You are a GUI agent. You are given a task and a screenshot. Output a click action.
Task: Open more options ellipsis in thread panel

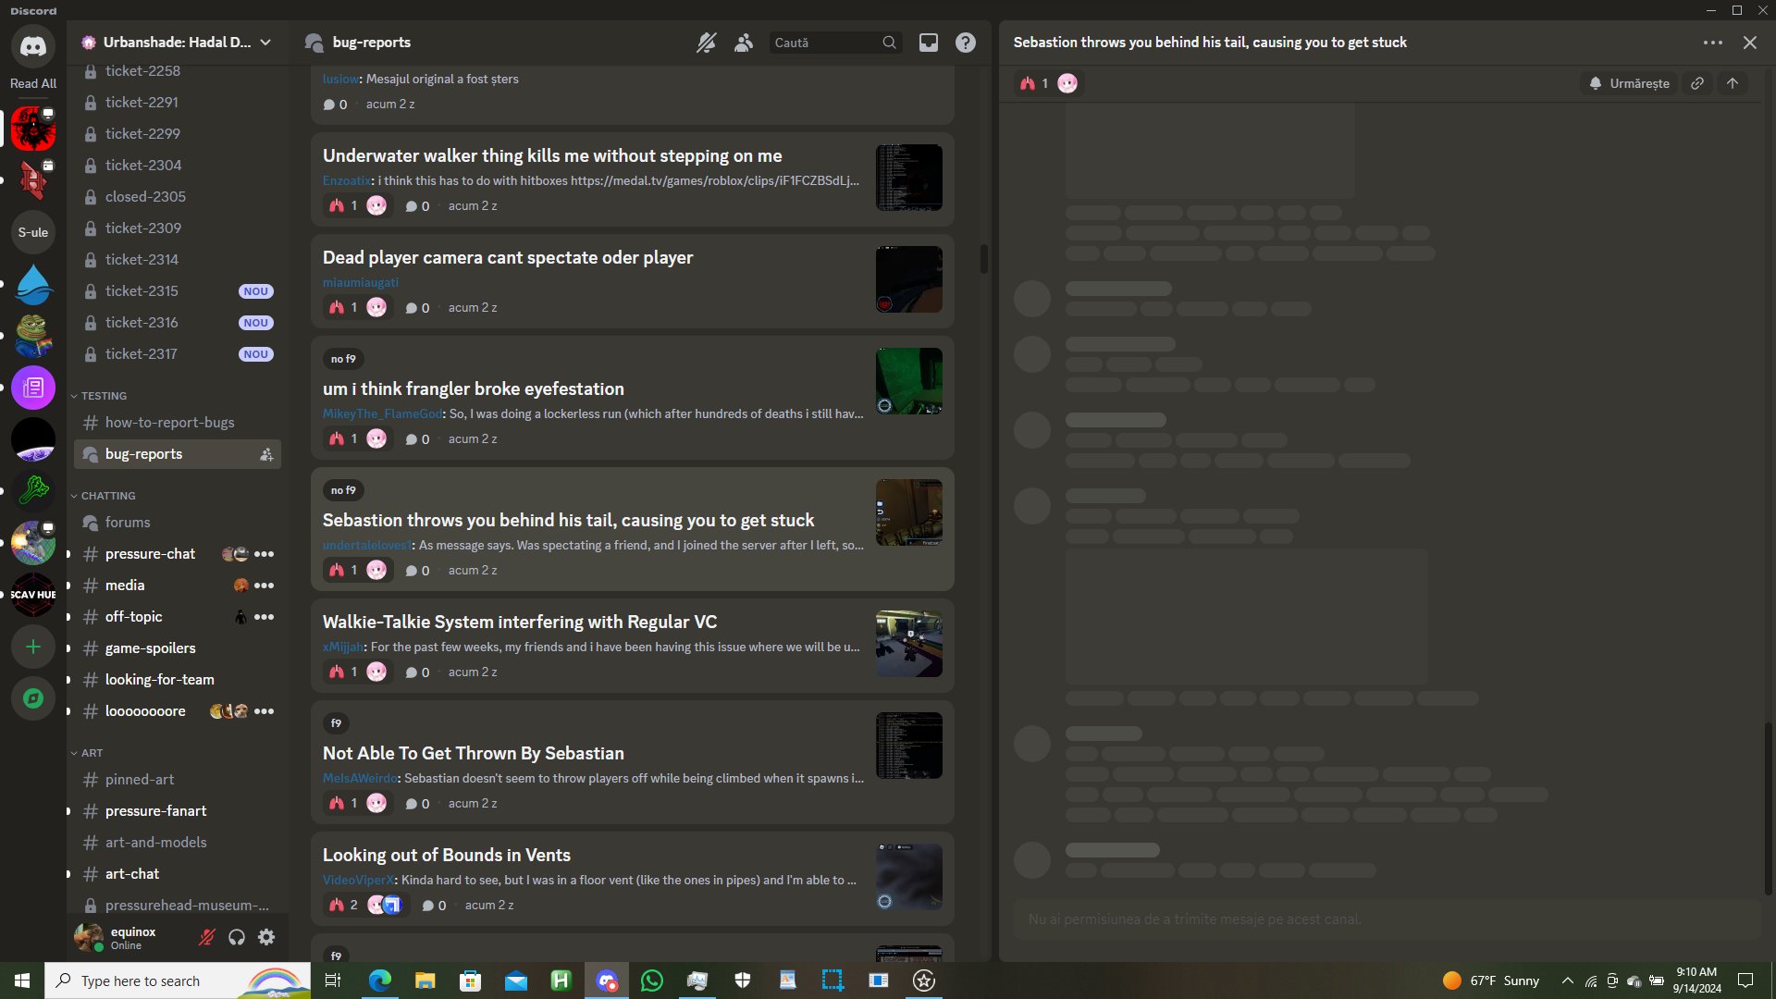(1712, 43)
